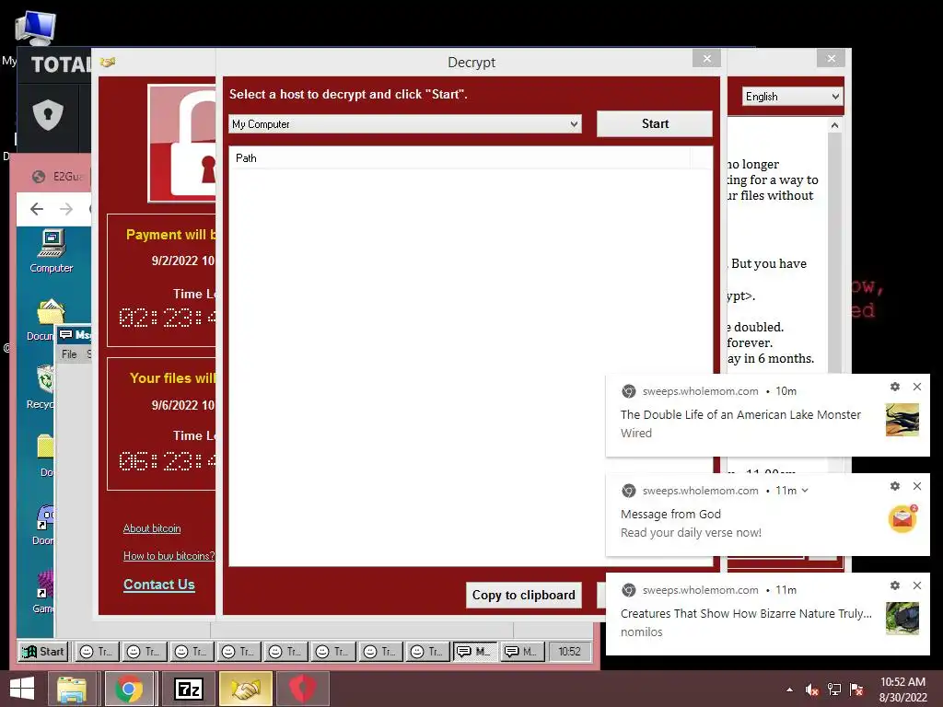Screen dimensions: 943x707
Task: Click the Copy to clipboard button
Action: coord(523,596)
